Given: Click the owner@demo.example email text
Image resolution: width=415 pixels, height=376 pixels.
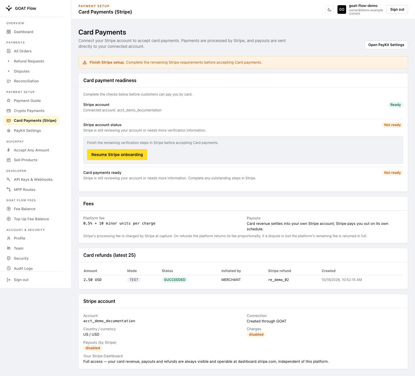Looking at the screenshot, I should (366, 10).
